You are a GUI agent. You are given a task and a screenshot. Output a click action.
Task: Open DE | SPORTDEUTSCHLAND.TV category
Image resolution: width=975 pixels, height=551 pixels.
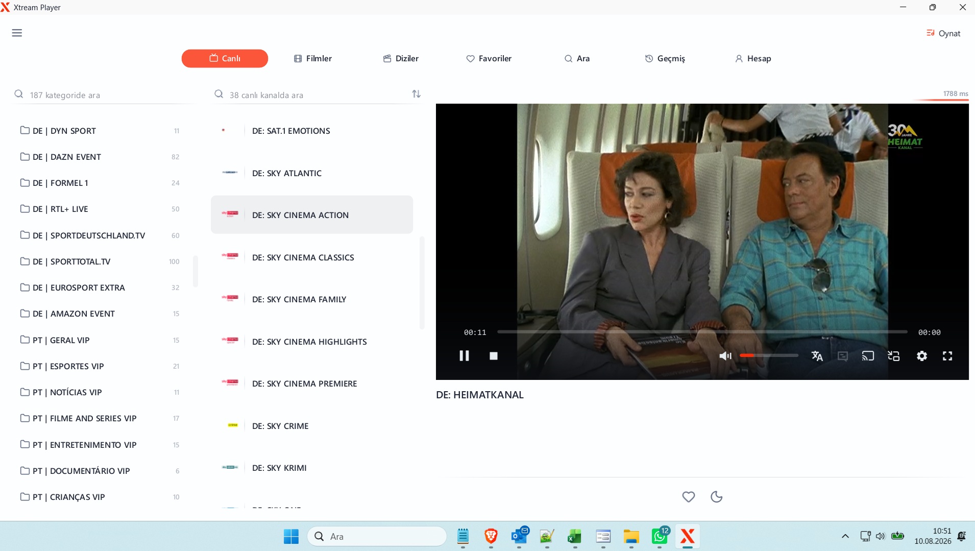(100, 235)
